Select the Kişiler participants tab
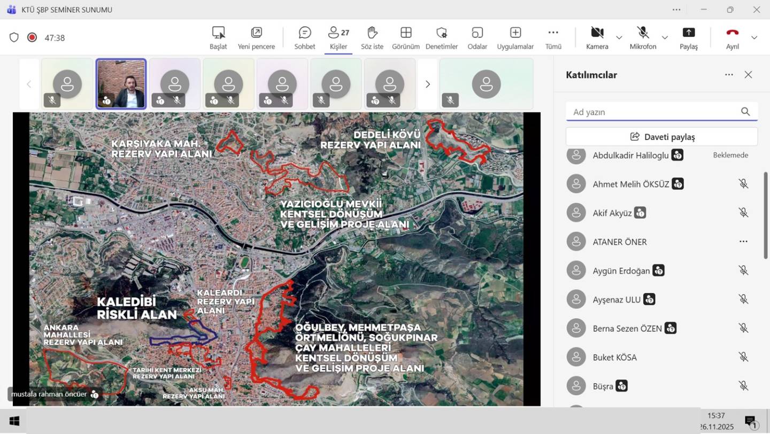The width and height of the screenshot is (770, 434). pos(338,38)
